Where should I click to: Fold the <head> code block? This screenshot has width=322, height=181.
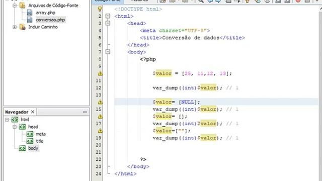coord(108,23)
